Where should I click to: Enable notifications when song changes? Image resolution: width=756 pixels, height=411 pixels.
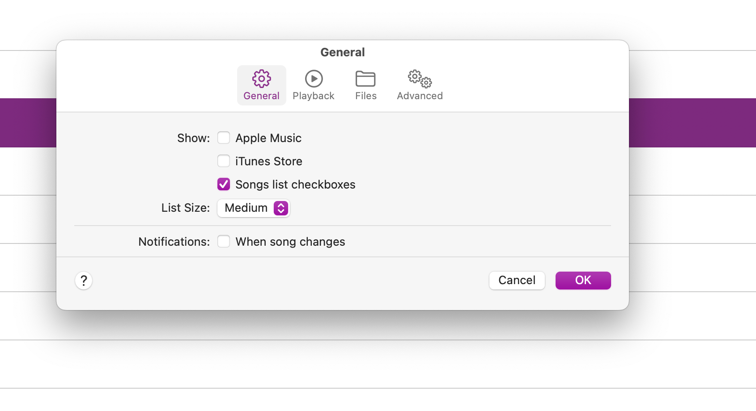pyautogui.click(x=224, y=241)
